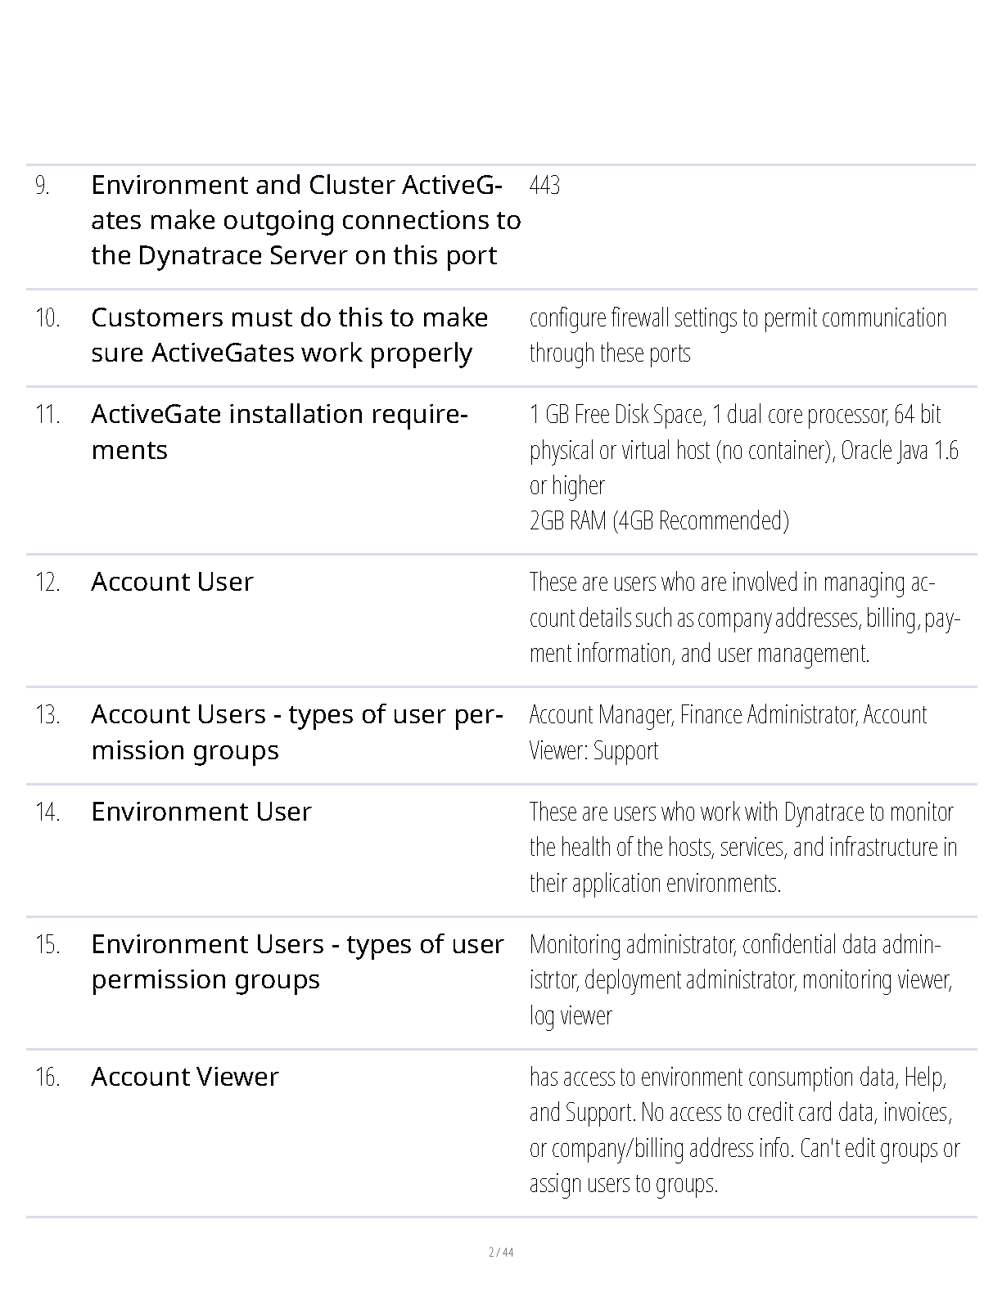This screenshot has height=1296, width=1002.
Task: Click row number 16
Action: tap(47, 1077)
